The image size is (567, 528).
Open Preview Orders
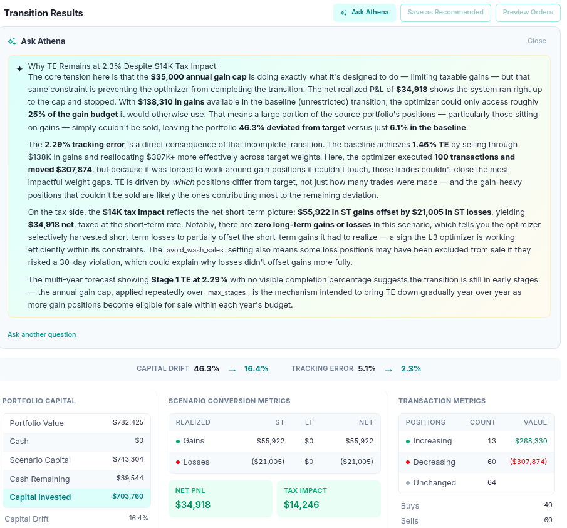coord(527,13)
